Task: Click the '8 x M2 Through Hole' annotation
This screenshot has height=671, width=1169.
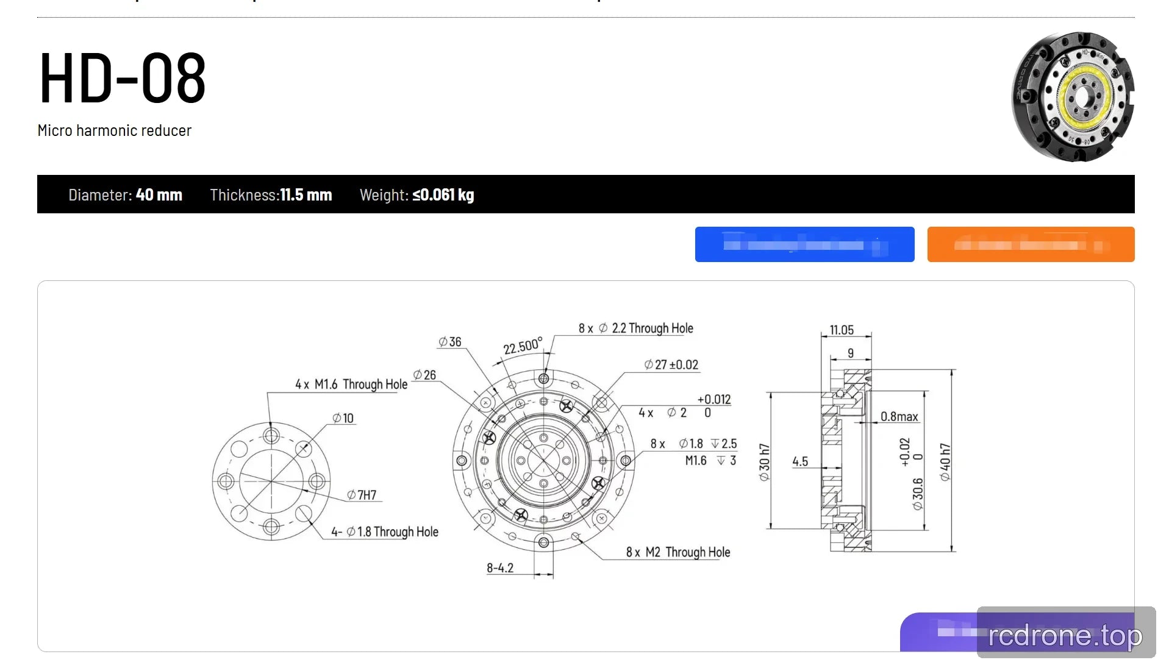Action: [678, 552]
